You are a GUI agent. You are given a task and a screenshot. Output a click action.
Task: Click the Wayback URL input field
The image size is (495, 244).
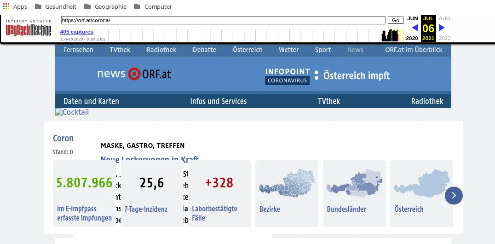click(x=223, y=20)
